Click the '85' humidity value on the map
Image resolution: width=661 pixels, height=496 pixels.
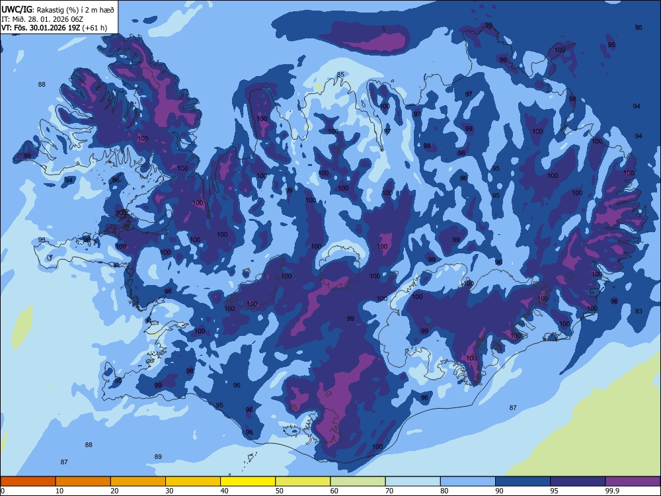(340, 75)
